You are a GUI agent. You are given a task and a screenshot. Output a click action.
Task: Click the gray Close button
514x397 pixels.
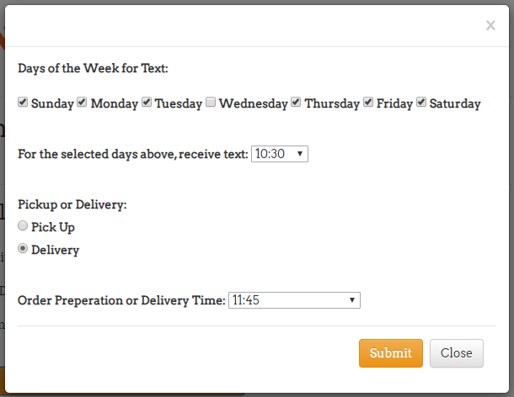coord(456,353)
